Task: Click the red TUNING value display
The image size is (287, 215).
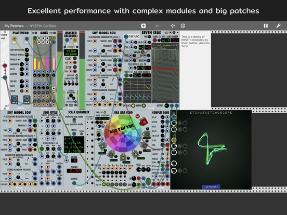Action: pyautogui.click(x=74, y=171)
